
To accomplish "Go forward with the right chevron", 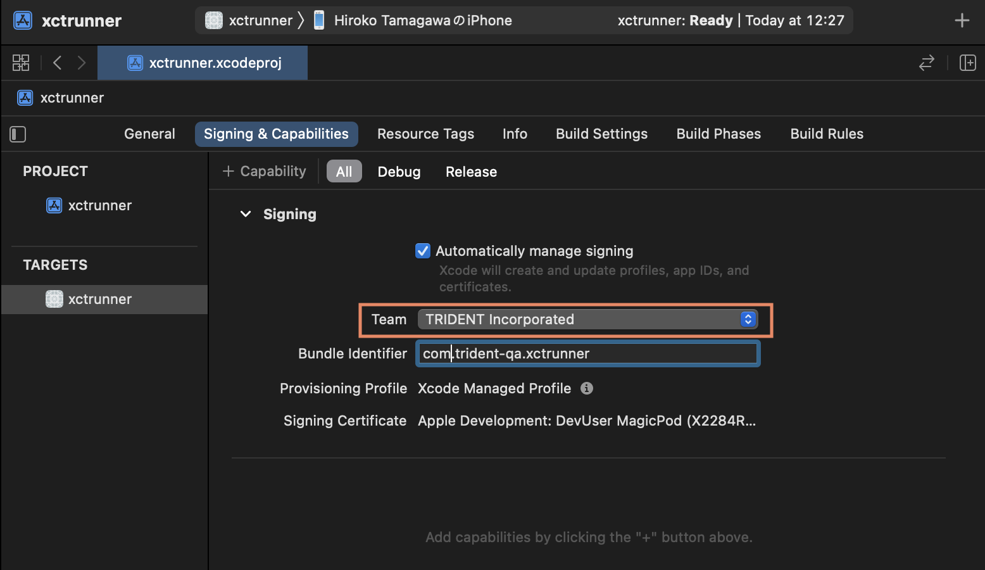I will (81, 62).
